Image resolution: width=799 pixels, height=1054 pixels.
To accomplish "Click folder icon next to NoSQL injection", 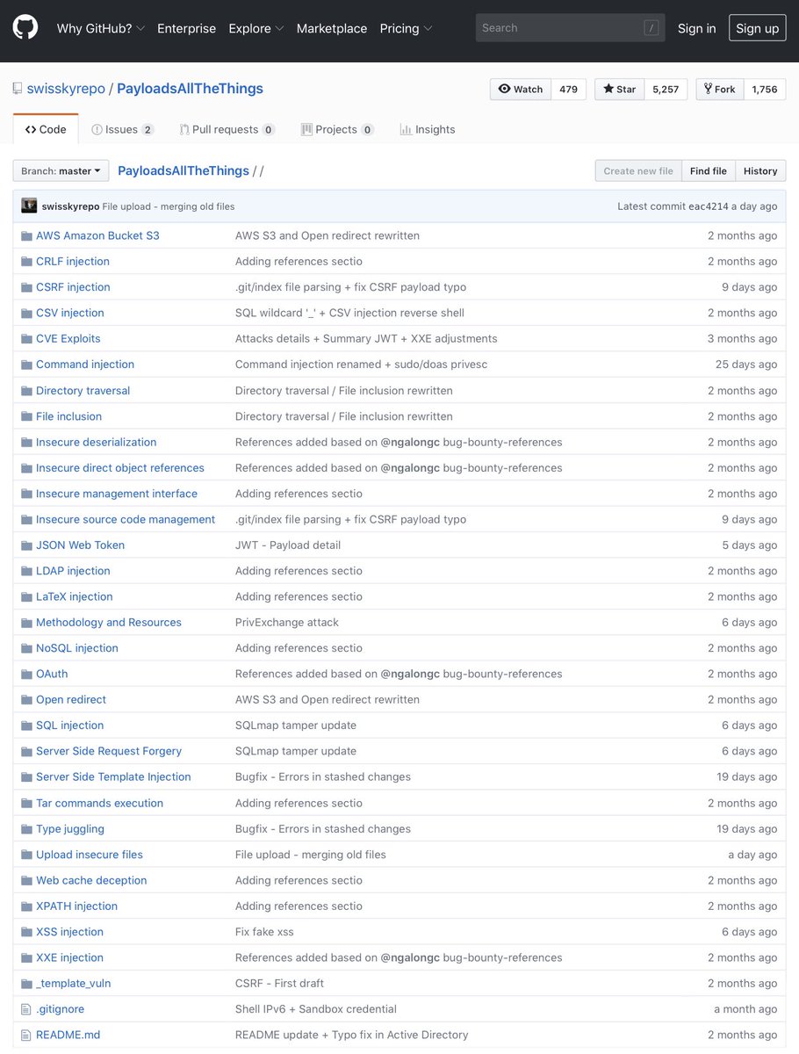I will click(26, 648).
